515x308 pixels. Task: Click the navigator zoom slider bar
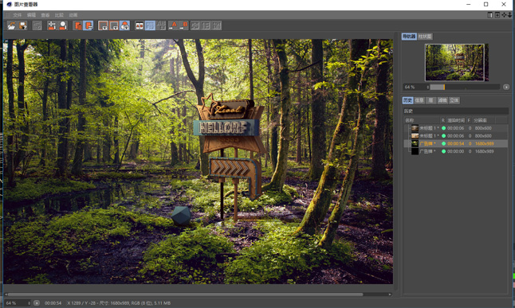[465, 87]
